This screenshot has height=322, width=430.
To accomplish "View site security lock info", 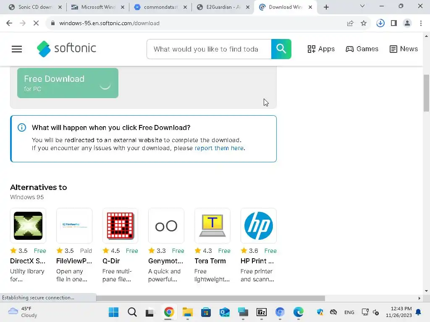I will pyautogui.click(x=53, y=23).
